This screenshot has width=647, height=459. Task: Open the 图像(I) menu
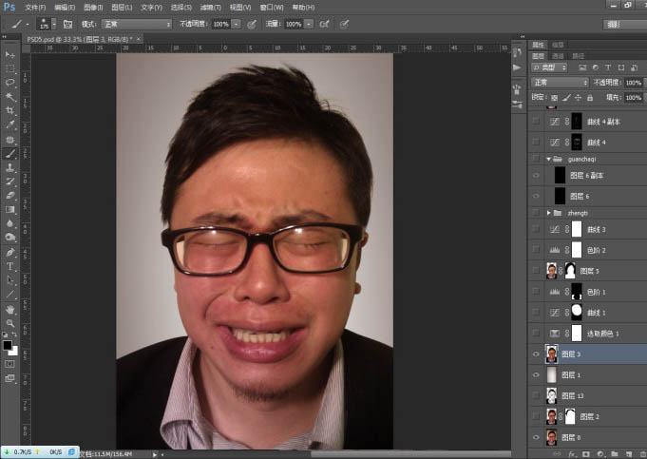pyautogui.click(x=93, y=7)
